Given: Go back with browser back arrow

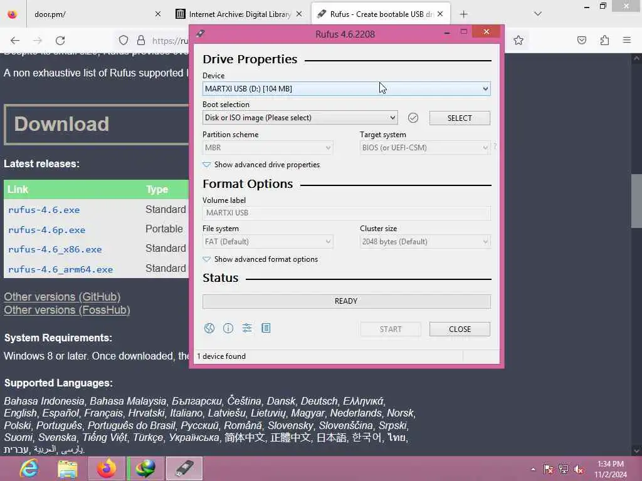Looking at the screenshot, I should [15, 41].
